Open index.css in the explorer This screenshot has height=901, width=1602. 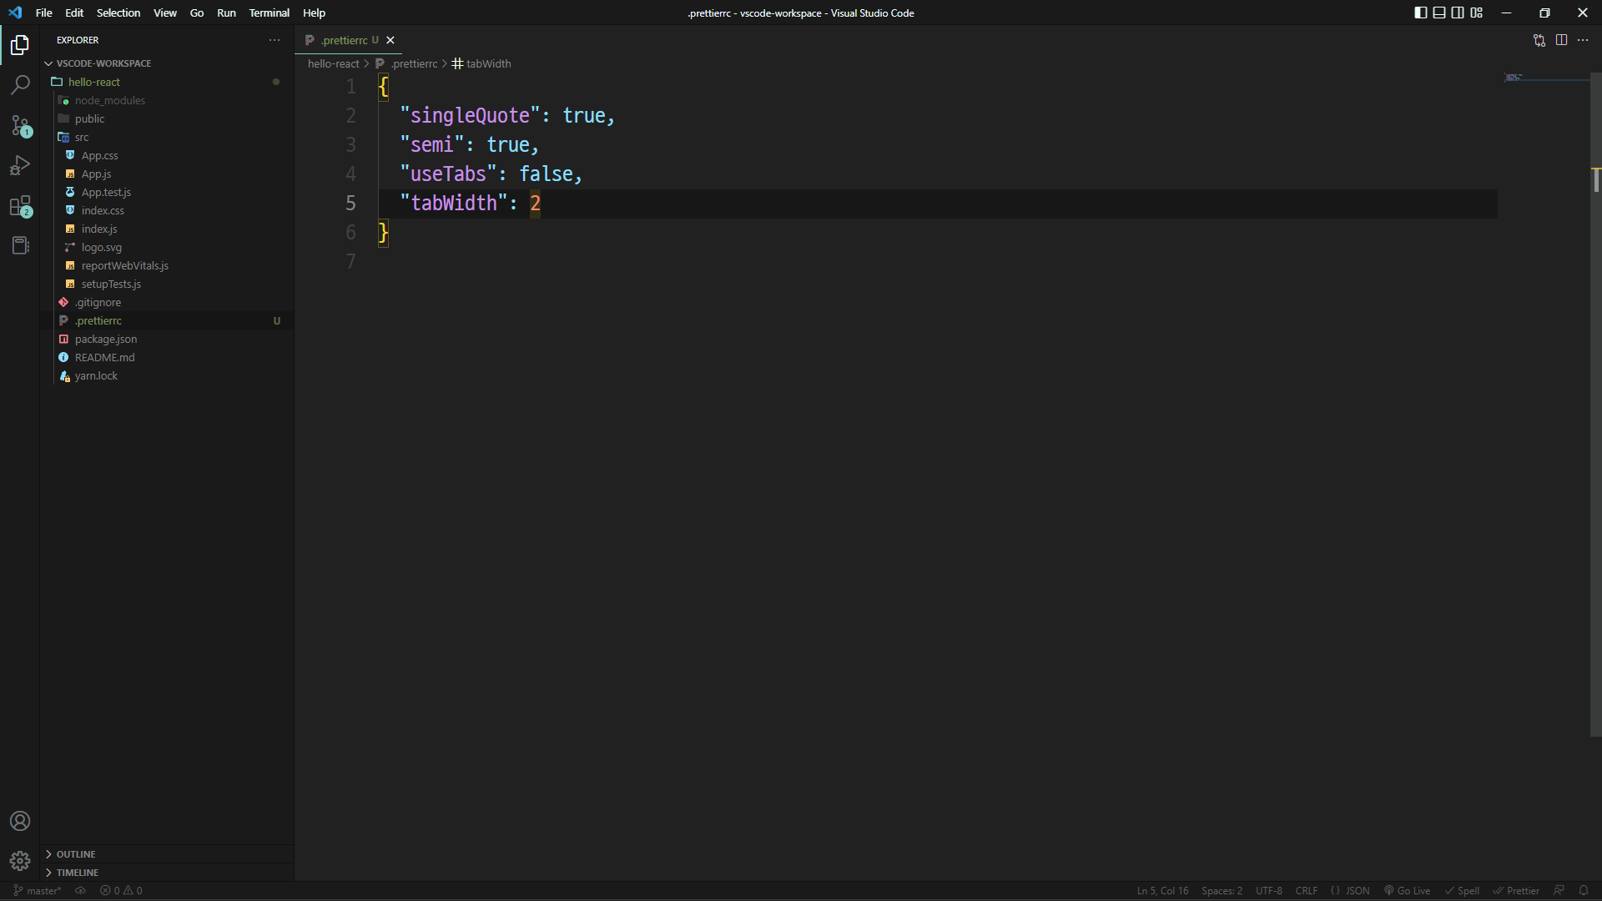coord(167,210)
